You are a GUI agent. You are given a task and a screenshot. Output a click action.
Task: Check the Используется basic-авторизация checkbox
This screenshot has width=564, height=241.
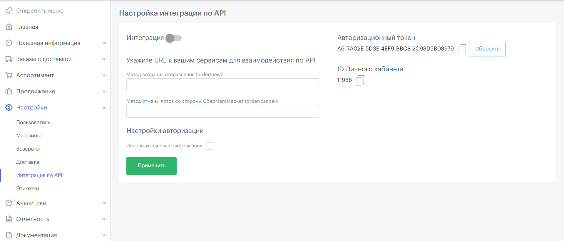(210, 146)
